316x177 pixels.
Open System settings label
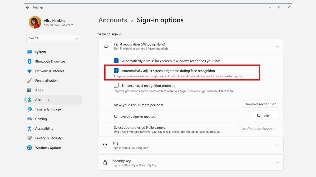(x=41, y=52)
